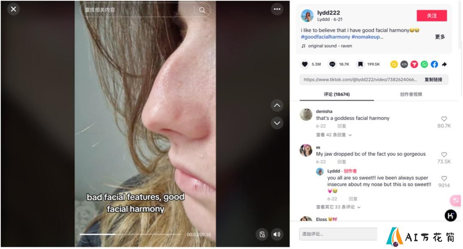Like denisha's comment with the heart
Viewport: 463px width, 249px height.
click(444, 119)
